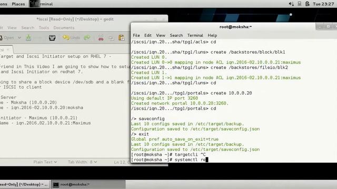This screenshot has width=337, height=189.
Task: Click the Save icon in gedit toolbar
Action: pos(28,38)
